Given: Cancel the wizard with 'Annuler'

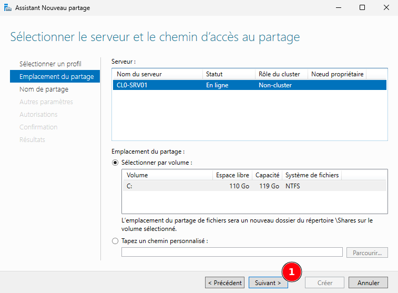Looking at the screenshot, I should pos(369,282).
